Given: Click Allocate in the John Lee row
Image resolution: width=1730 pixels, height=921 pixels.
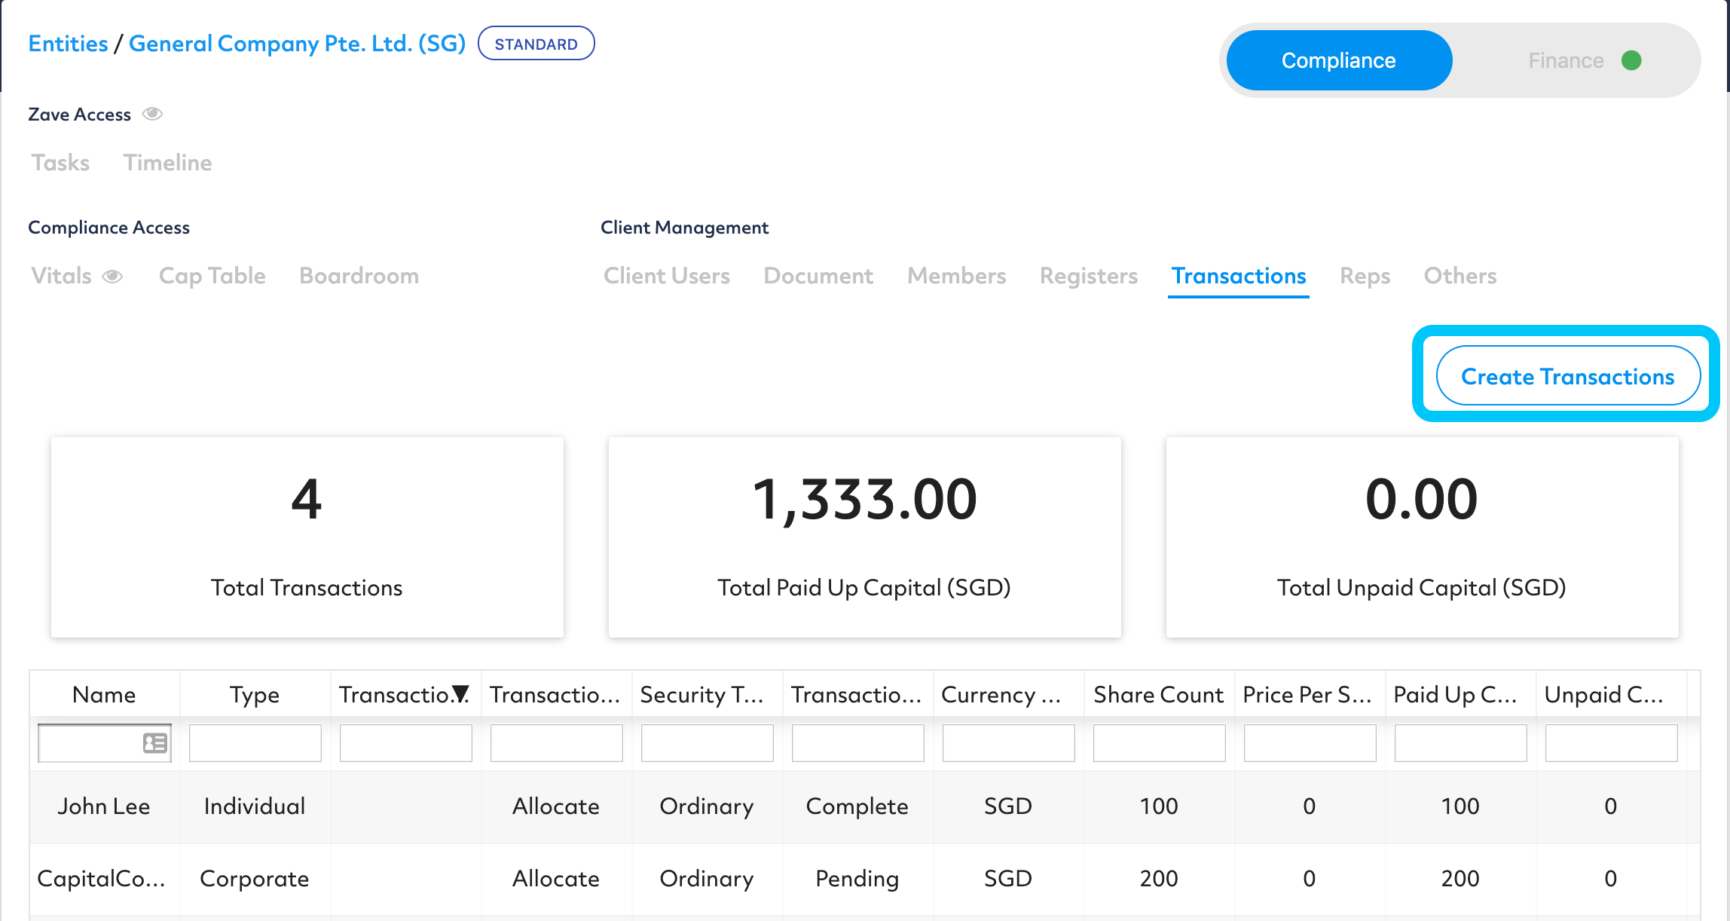Looking at the screenshot, I should click(x=556, y=806).
